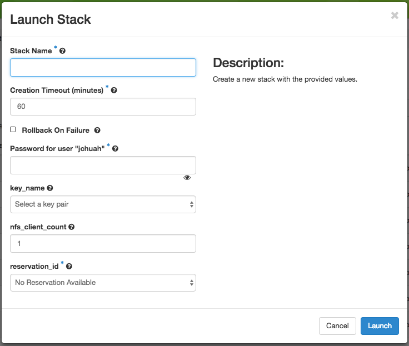Select the nfs_client_count input box
The image size is (409, 346).
tap(103, 243)
